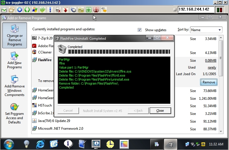Click the blue exclamation mark toolbar icon
The image size is (229, 150).
[50, 10]
